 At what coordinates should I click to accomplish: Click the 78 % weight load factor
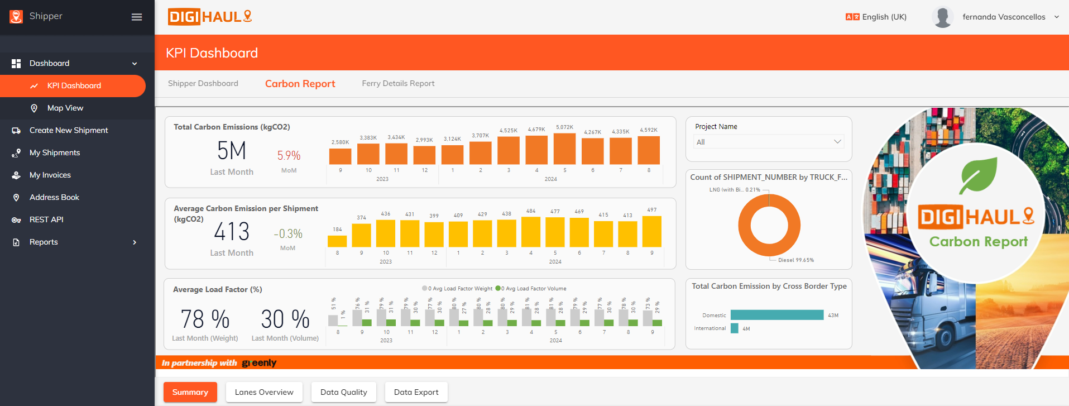[205, 319]
